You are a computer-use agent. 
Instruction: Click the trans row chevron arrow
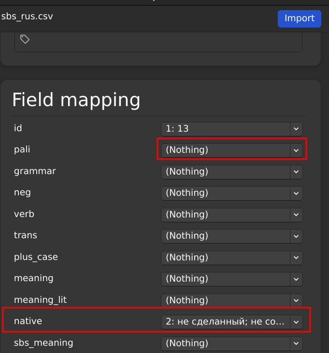click(296, 236)
